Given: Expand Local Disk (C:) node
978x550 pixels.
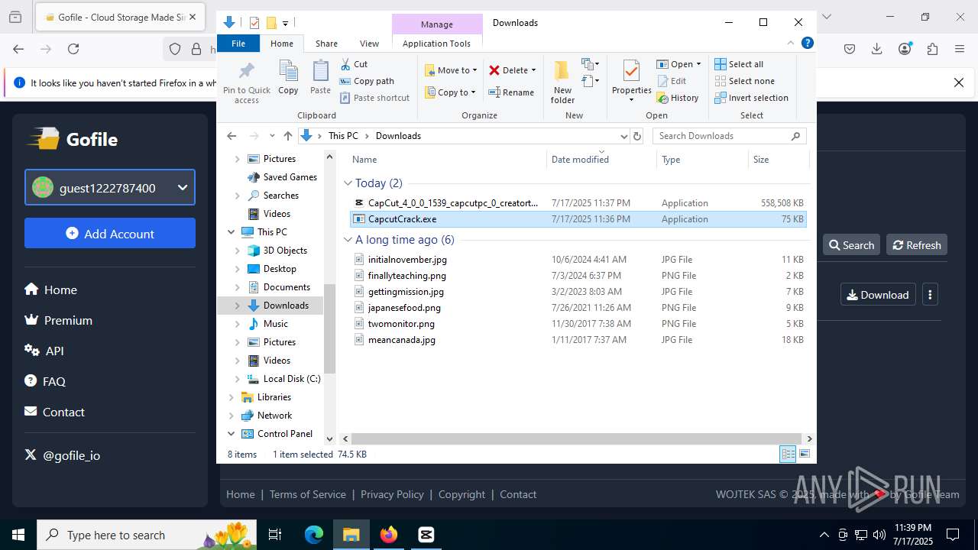Looking at the screenshot, I should tap(237, 379).
